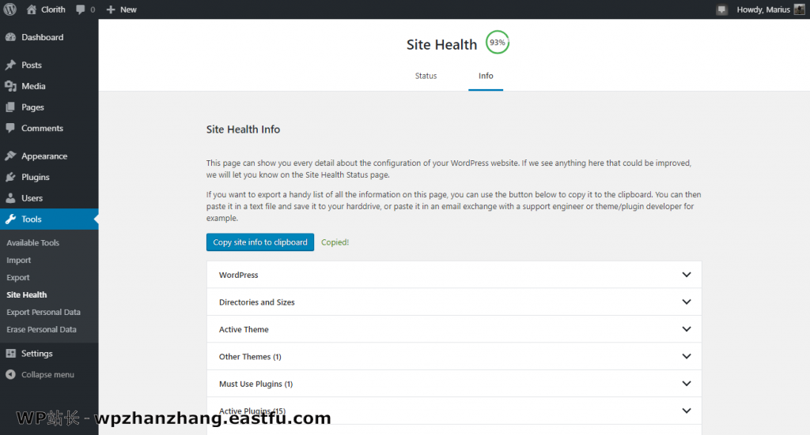The width and height of the screenshot is (810, 435).
Task: Click the Media library icon
Action: [x=10, y=86]
